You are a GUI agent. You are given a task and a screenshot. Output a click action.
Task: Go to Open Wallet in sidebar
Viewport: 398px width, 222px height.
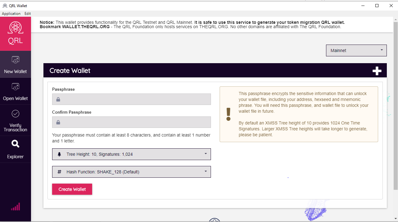pos(16,91)
